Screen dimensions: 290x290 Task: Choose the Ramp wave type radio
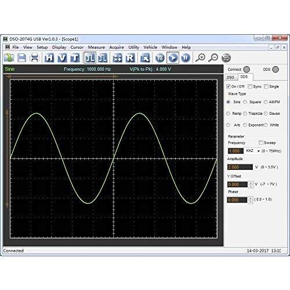(x=229, y=114)
